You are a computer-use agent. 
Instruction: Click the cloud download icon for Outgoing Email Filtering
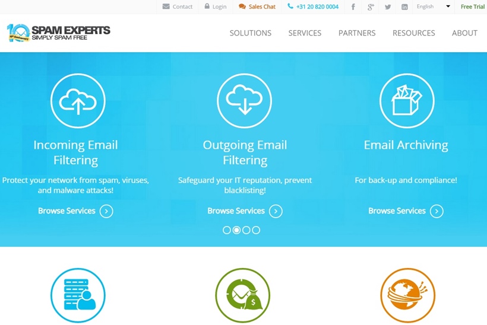[245, 101]
